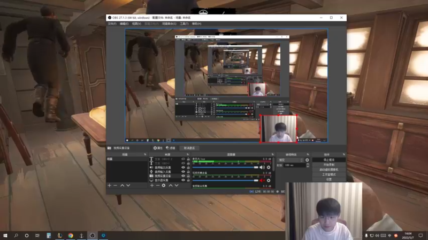428x240 pixels.
Task: Pop out the 场景 dock panel icon
Action: pyautogui.click(x=145, y=155)
